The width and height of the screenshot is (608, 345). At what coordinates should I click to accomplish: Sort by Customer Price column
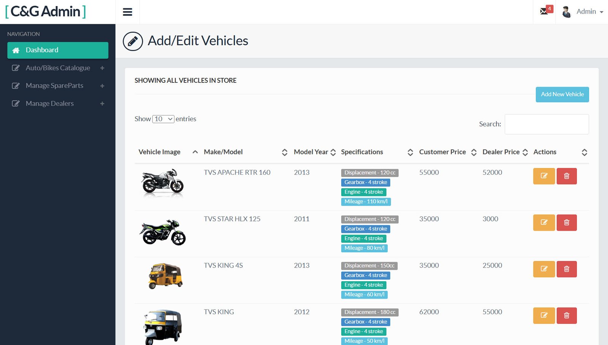tap(447, 152)
